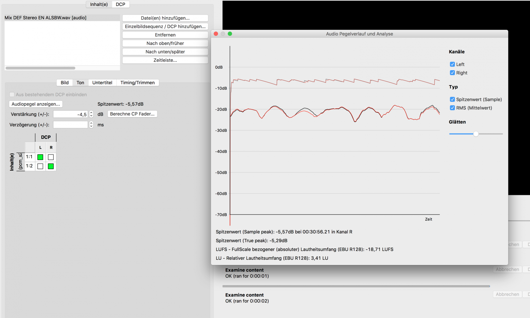Select Mix DEF Stereo EN ALSBW.wav audio item
Viewport: 530px width, 318px height.
tap(62, 18)
